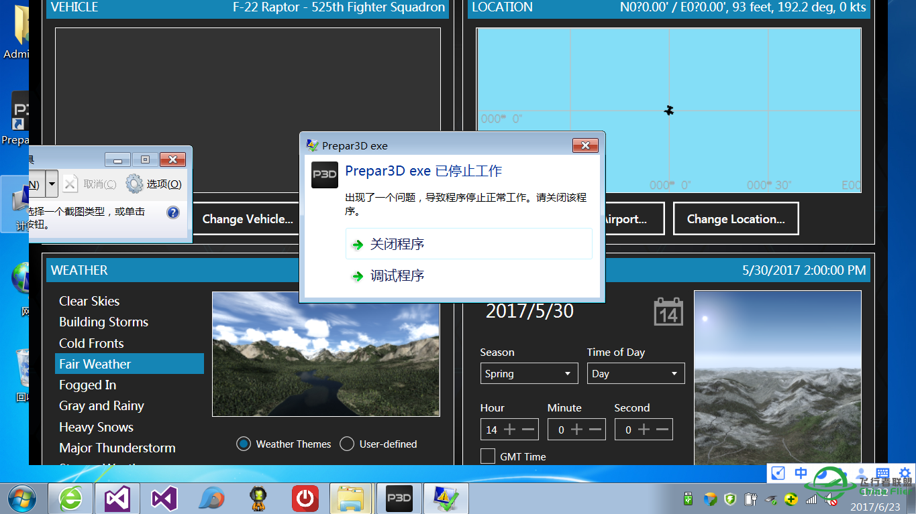
Task: Select Fogged In weather theme
Action: [x=87, y=385]
